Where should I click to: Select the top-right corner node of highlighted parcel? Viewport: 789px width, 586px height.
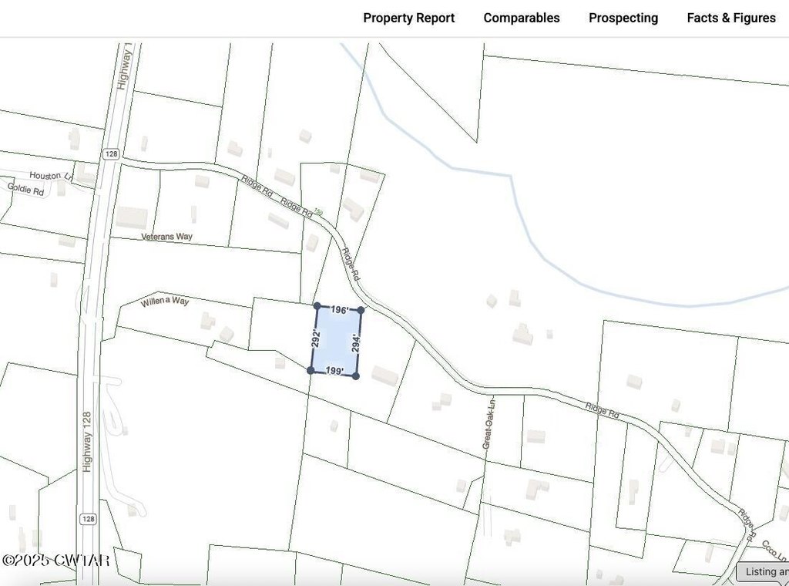click(361, 310)
